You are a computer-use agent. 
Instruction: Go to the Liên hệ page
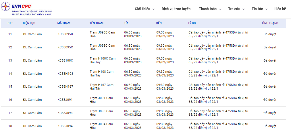pyautogui.click(x=280, y=9)
